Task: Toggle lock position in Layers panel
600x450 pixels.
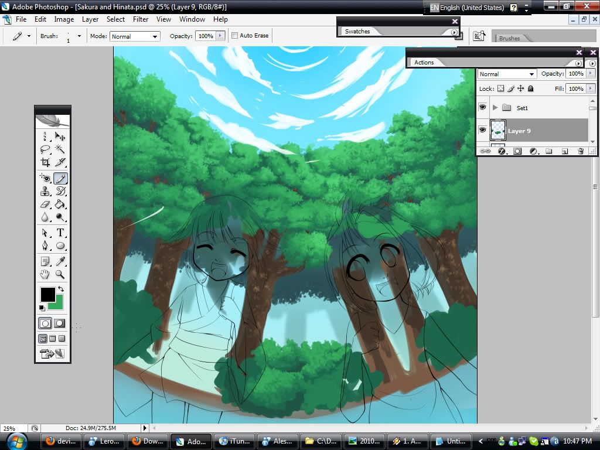Action: click(521, 89)
